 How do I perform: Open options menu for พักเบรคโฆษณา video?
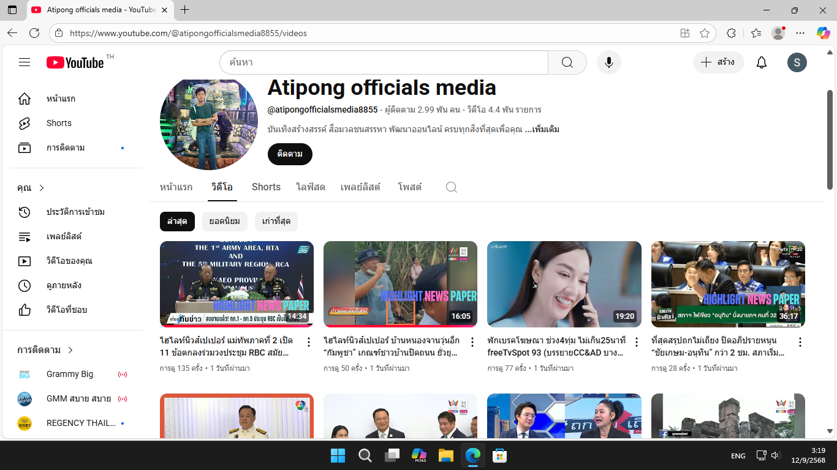(636, 342)
